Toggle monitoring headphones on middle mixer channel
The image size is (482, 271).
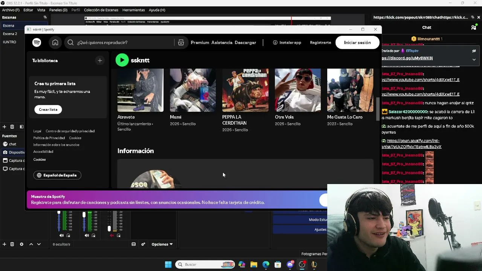[x=93, y=236]
